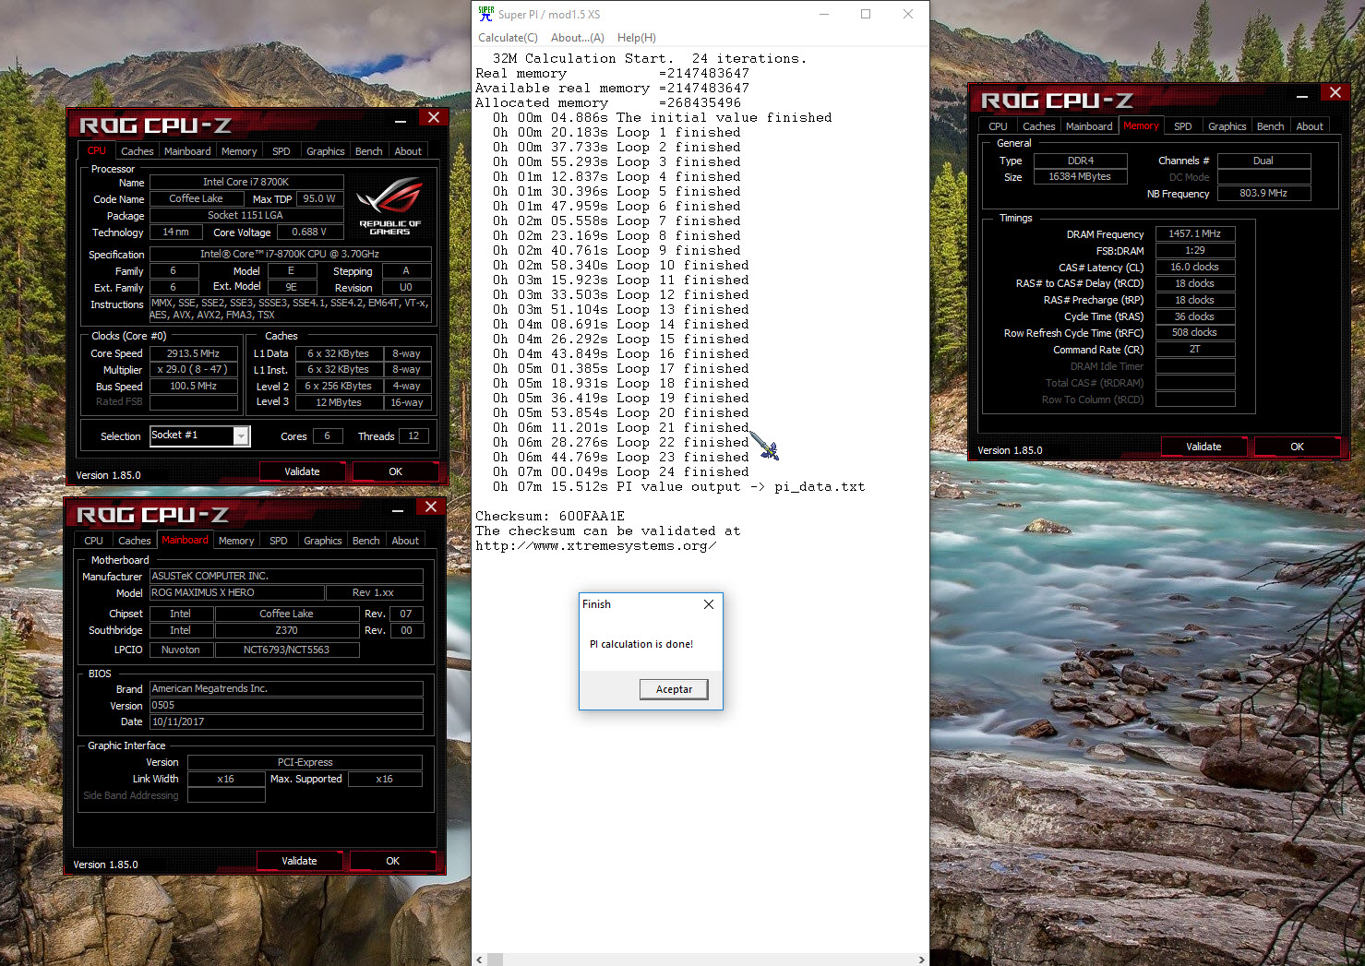Click the Threads value 12
Screen dimensions: 1365x966
413,436
